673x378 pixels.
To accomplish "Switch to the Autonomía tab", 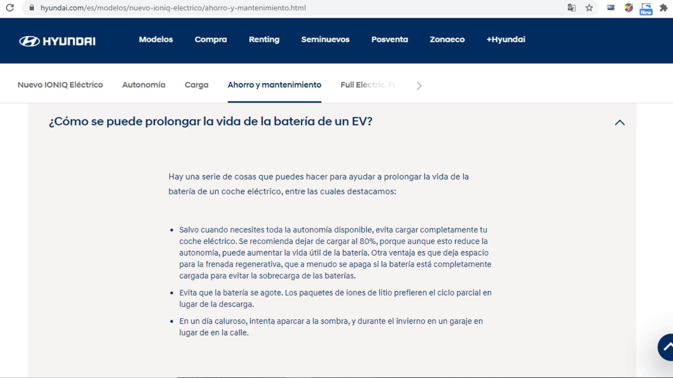I will click(x=143, y=85).
